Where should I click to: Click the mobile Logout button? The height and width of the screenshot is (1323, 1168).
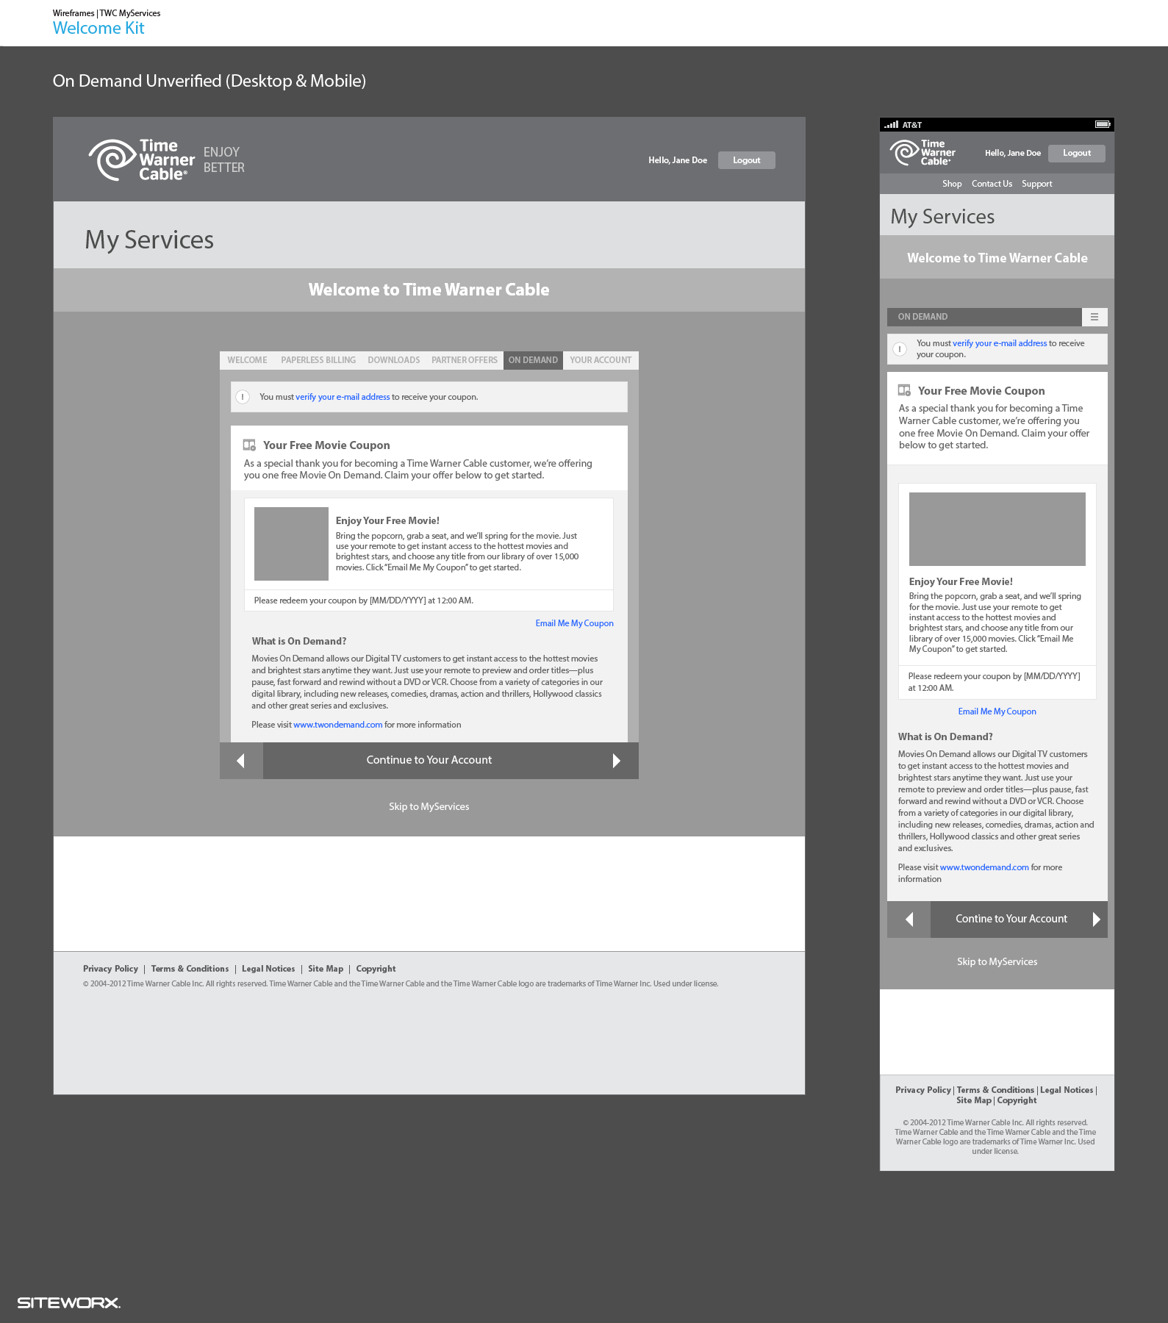tap(1077, 153)
